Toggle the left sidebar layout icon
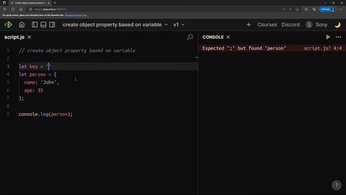The height and width of the screenshot is (195, 346). [35, 24]
